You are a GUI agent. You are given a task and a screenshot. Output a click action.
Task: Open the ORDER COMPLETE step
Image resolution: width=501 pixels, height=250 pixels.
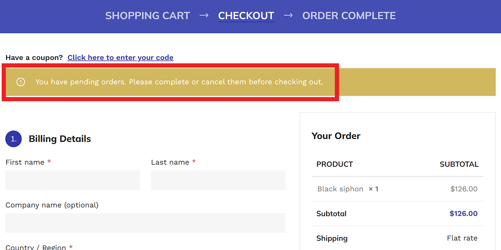point(349,16)
